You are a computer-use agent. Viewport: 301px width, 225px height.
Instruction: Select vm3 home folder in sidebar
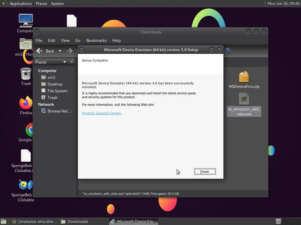[49, 77]
